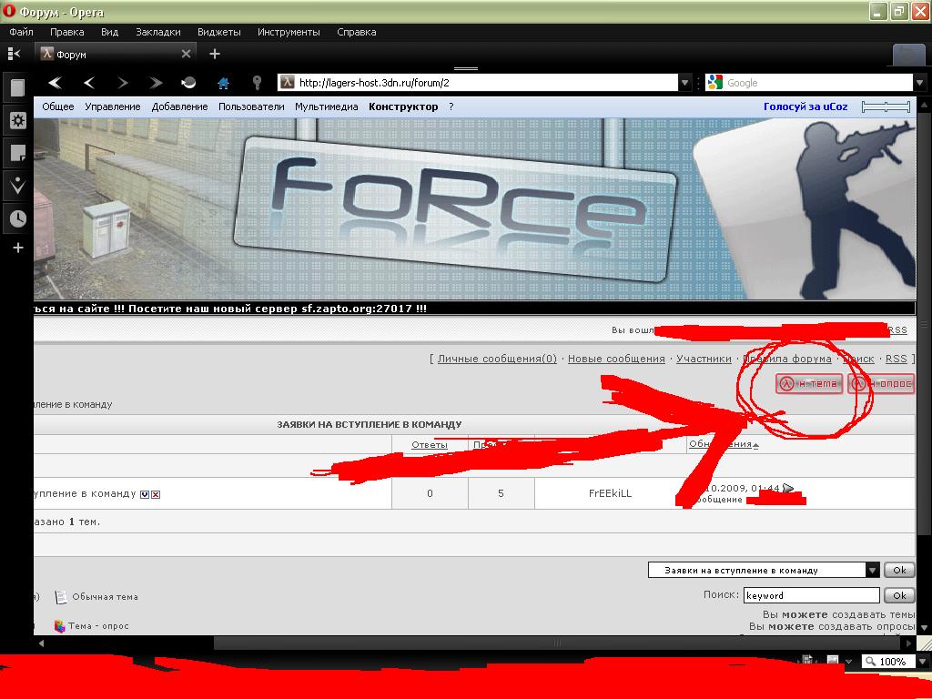Open the Виджеты menu

219,32
